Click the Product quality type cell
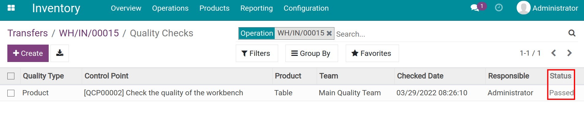Screen dimensions: 584x113 (x=36, y=93)
